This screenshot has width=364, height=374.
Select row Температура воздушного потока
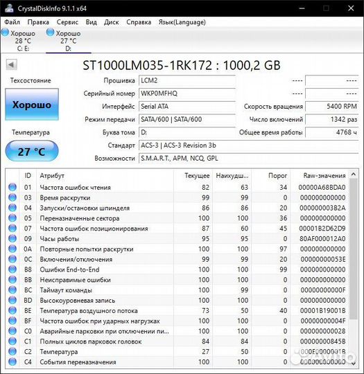pos(177,310)
